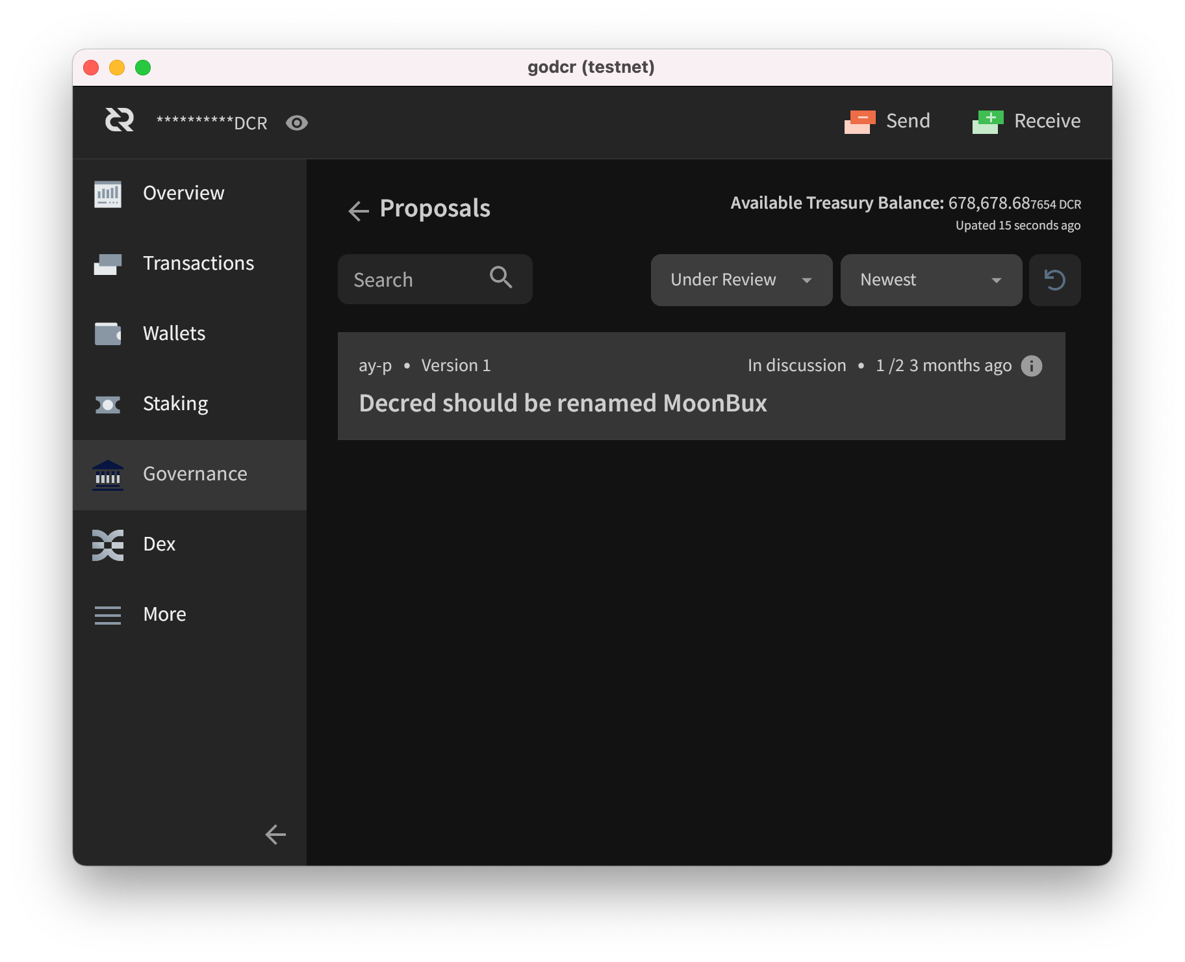The width and height of the screenshot is (1185, 962).
Task: Click the Wallets icon
Action: [108, 334]
